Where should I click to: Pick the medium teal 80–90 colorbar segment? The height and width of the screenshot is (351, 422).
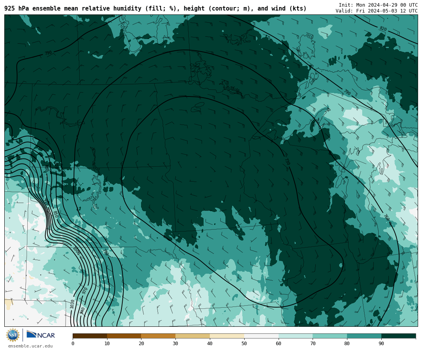pos(364,336)
